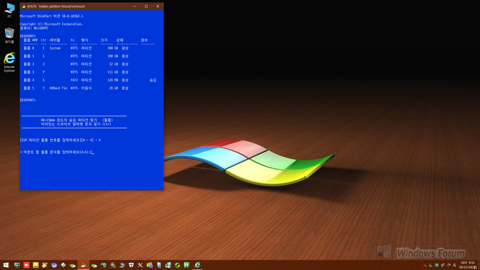The width and height of the screenshot is (480, 270).
Task: Open the black-and-white shield taskbar icon
Action: pos(131,265)
